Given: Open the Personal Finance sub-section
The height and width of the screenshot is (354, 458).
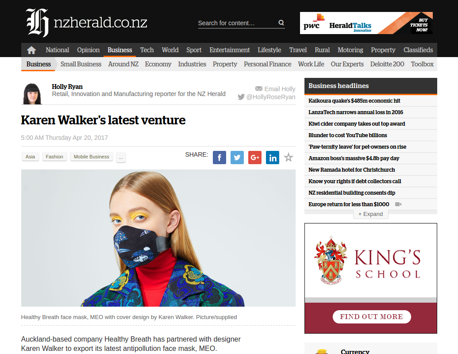Looking at the screenshot, I should [267, 64].
